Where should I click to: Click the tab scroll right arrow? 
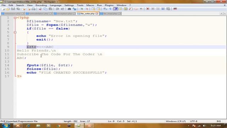(225, 14)
